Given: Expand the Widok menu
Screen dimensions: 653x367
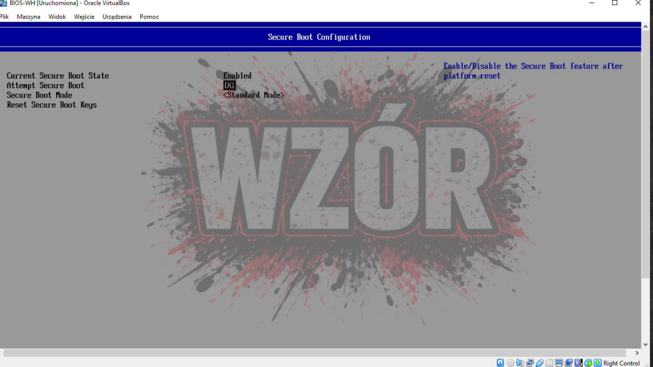Looking at the screenshot, I should click(57, 17).
